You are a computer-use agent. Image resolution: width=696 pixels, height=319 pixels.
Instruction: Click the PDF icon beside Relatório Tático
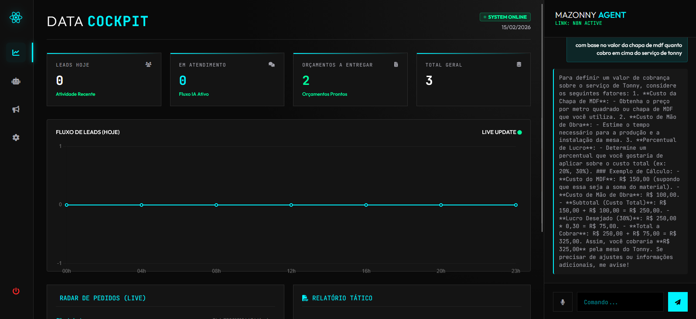click(x=305, y=298)
